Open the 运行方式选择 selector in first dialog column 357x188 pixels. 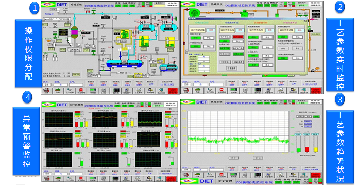tap(198, 30)
